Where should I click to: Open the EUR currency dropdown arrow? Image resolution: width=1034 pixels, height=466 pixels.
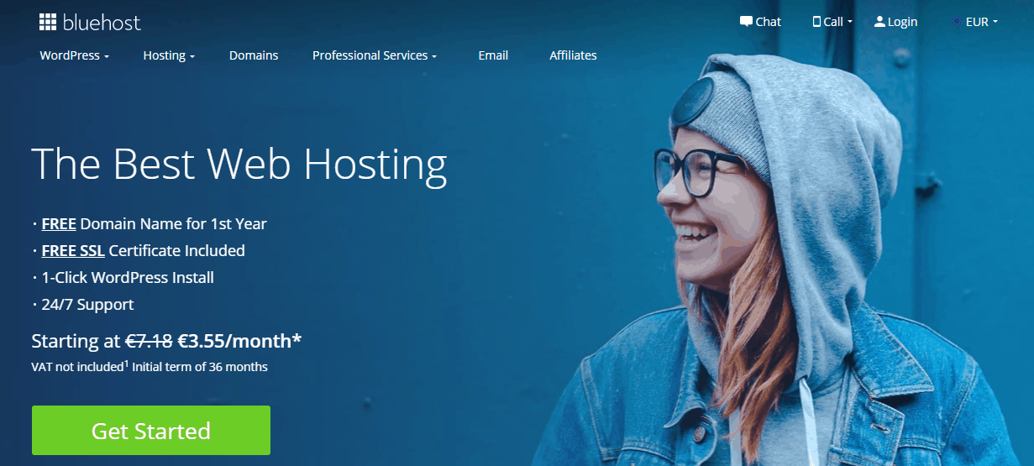[x=995, y=22]
